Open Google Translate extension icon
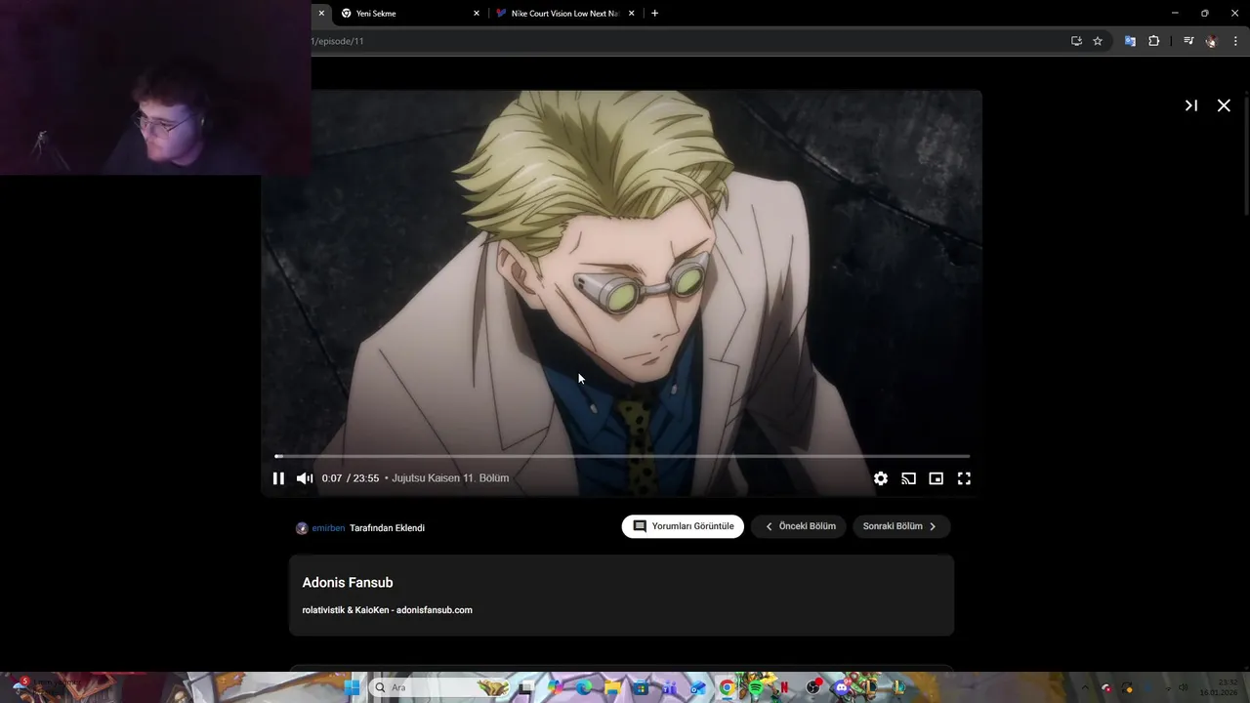This screenshot has width=1250, height=703. [1130, 41]
